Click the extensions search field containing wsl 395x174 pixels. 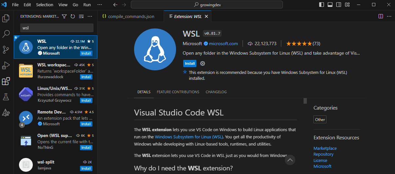[57, 28]
